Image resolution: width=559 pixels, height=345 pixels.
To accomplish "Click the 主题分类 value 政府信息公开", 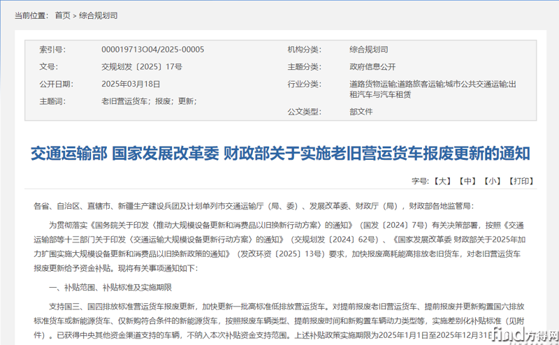I will tap(372, 67).
